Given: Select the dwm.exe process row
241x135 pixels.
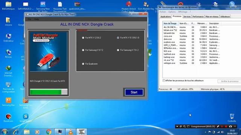Looking at the screenshot, I should point(192,39).
